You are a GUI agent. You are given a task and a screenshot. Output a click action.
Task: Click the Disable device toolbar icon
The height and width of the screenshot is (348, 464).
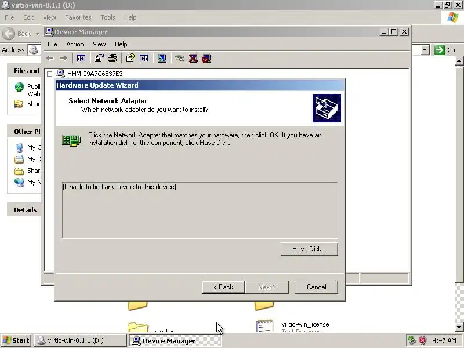pos(206,59)
